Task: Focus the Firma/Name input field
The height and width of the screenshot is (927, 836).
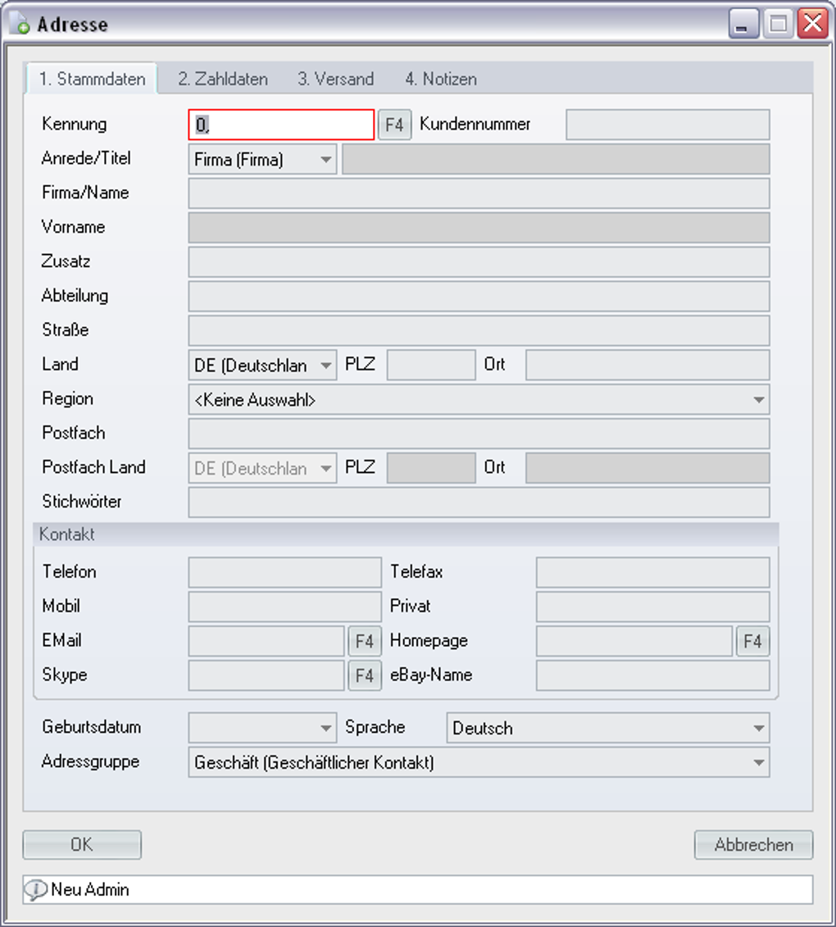Action: tap(479, 194)
